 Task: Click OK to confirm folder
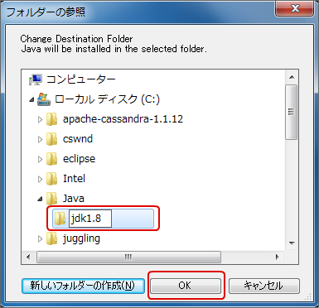point(186,286)
